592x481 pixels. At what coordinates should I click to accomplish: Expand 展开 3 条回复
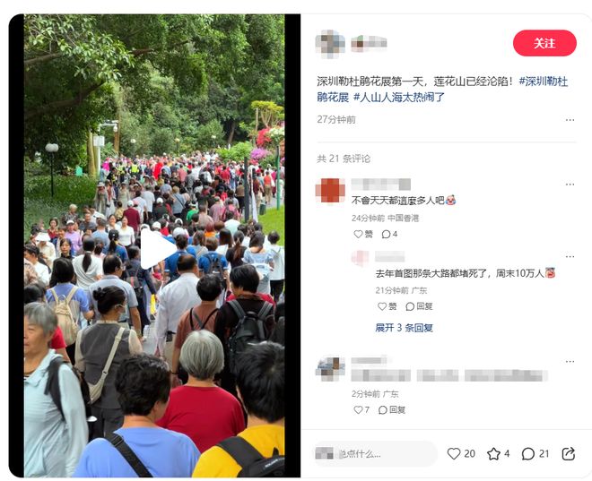coord(404,328)
